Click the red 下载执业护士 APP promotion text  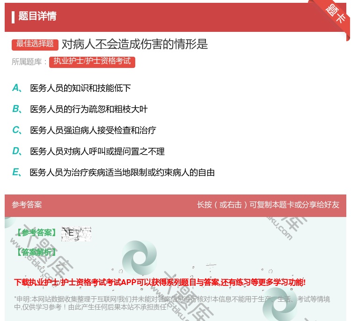pos(160,282)
